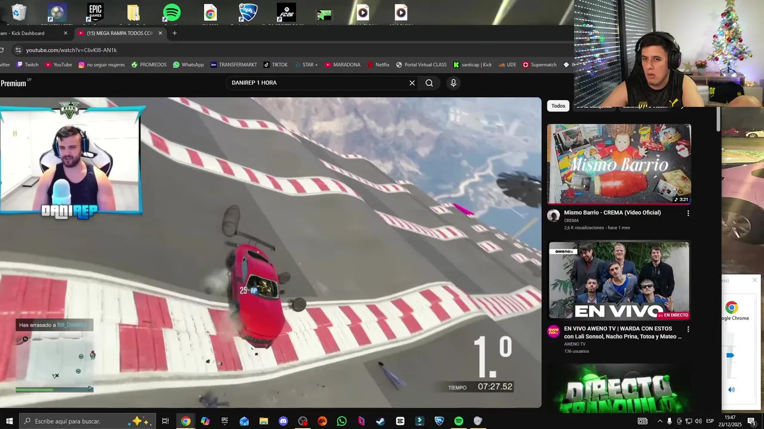Open Epic Games from the taskbar
Screen dimensions: 764x429
tap(224, 421)
